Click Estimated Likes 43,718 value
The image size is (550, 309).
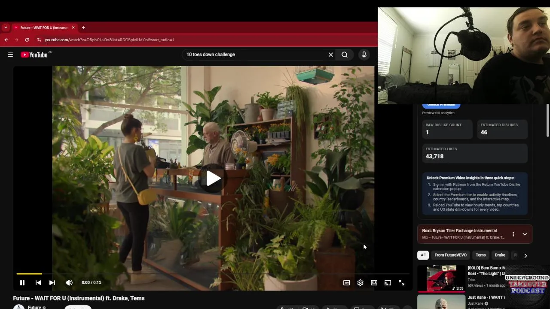[x=434, y=156]
